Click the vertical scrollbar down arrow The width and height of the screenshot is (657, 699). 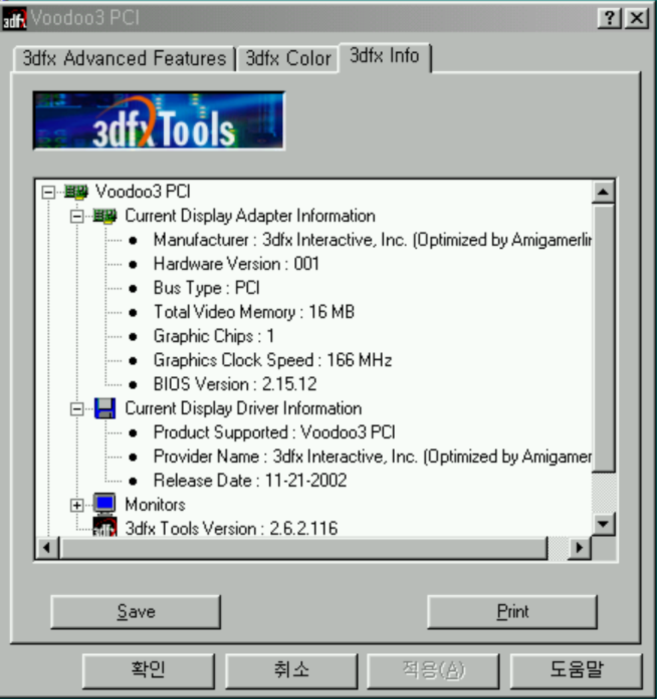point(604,524)
